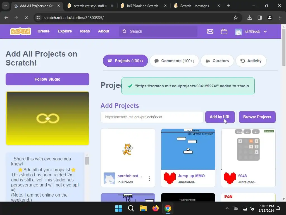Click the page vertical scrollbar
Image resolution: width=286 pixels, height=215 pixels.
click(x=283, y=47)
